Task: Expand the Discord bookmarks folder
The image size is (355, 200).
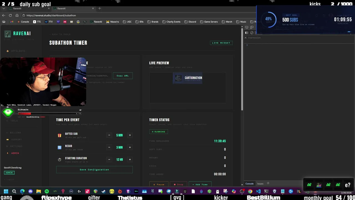Action: pyautogui.click(x=190, y=22)
